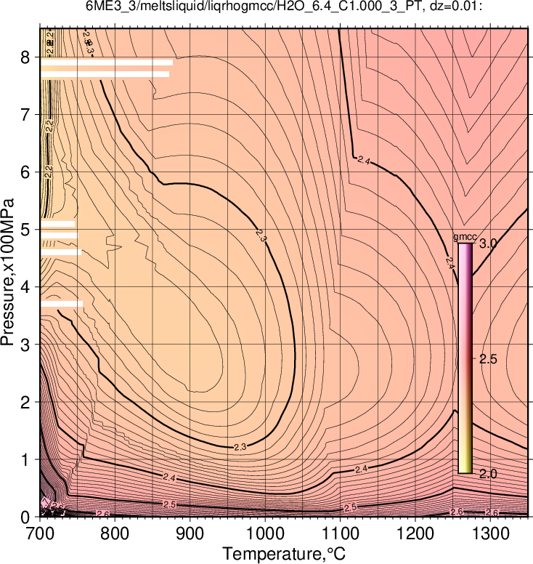The width and height of the screenshot is (533, 564).
Task: Click the 700 temperature tick label
Action: pyautogui.click(x=39, y=533)
